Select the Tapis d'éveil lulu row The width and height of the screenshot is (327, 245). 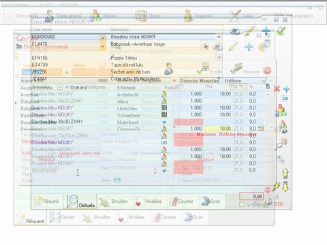click(127, 65)
